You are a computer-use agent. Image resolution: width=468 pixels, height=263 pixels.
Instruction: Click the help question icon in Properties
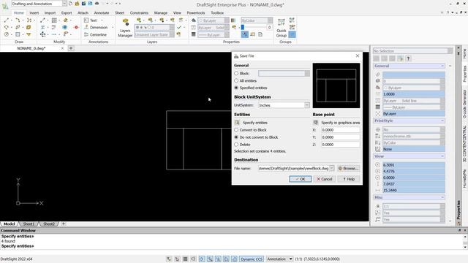[408, 58]
